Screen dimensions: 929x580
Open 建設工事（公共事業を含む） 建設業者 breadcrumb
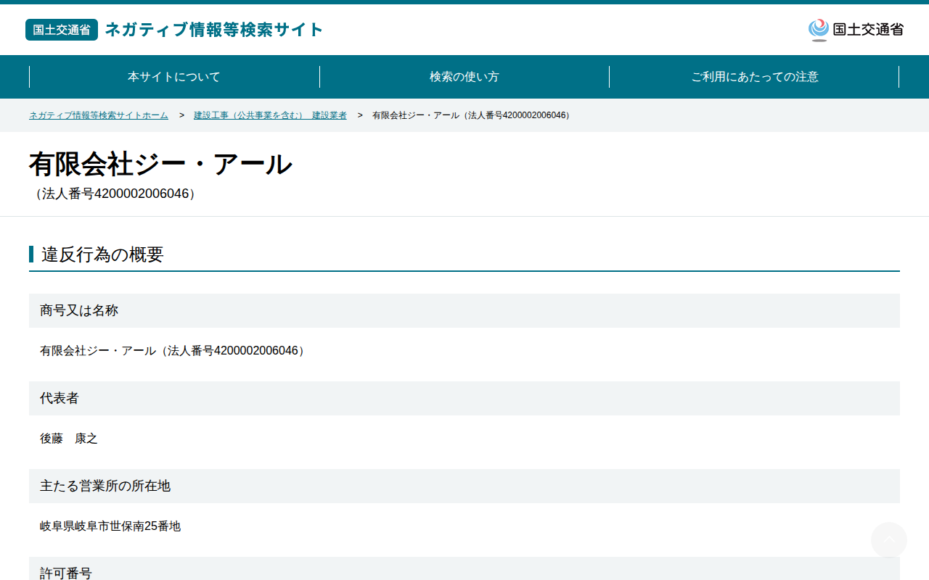[x=270, y=115]
